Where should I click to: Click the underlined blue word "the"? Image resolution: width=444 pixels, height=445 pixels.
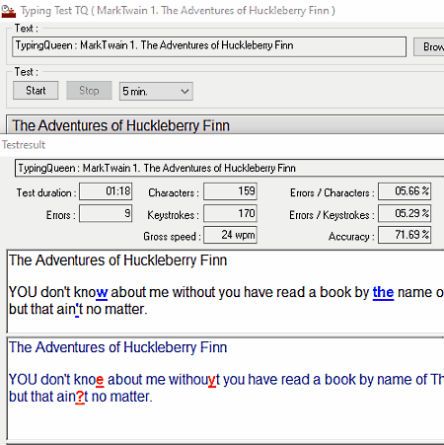pos(383,292)
